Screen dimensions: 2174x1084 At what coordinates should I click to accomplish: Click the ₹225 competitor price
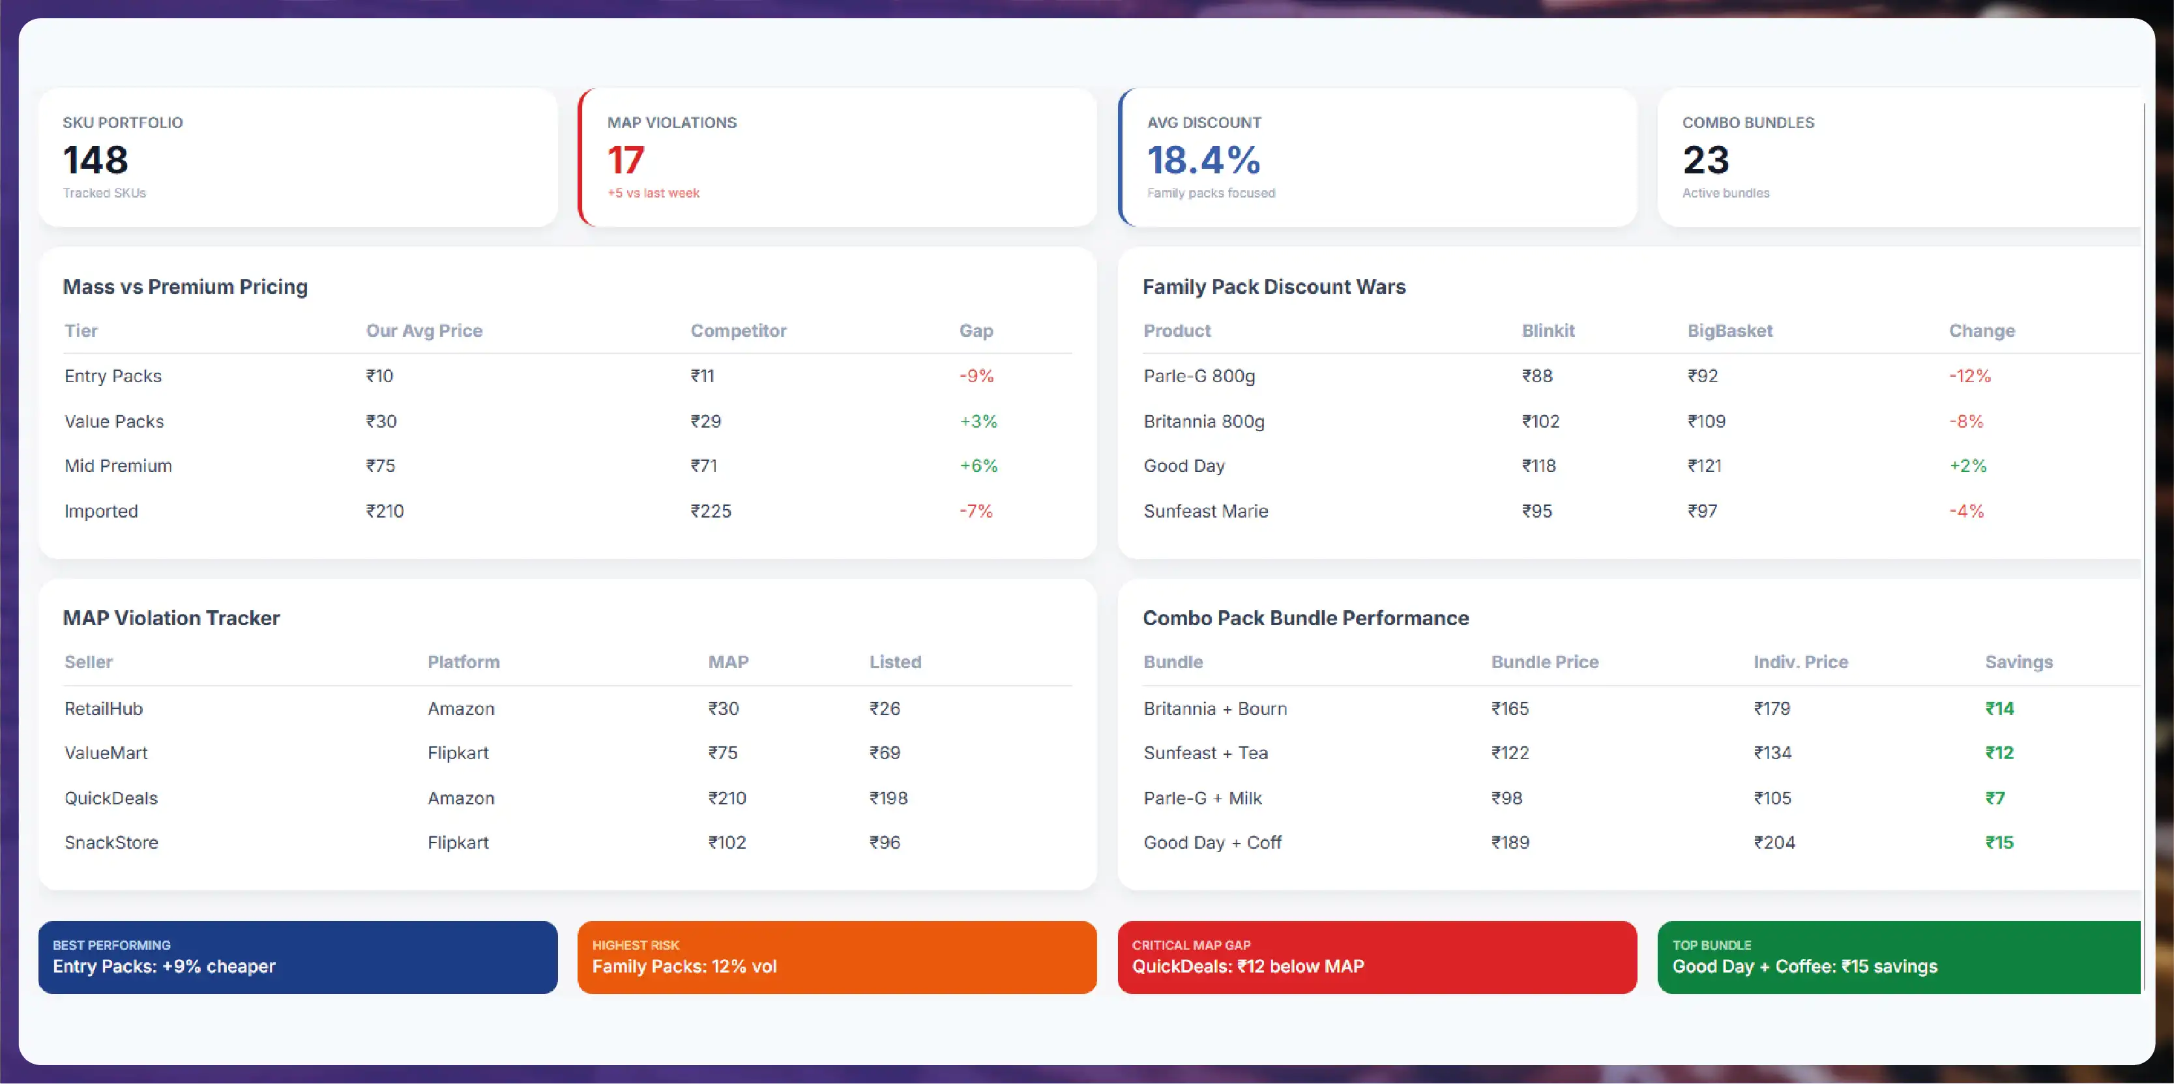711,511
